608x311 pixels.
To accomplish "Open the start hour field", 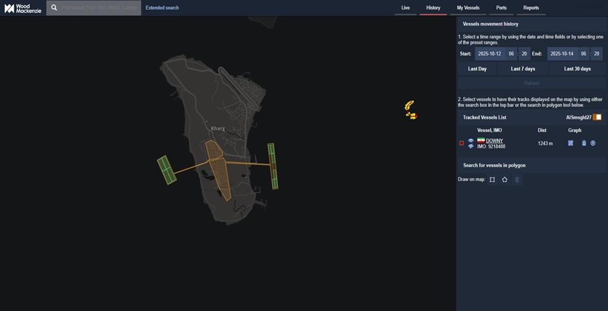I will click(511, 54).
